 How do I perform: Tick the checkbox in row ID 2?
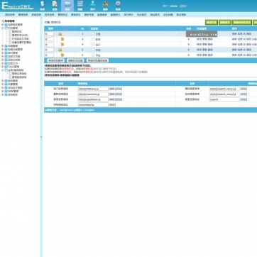93,50
